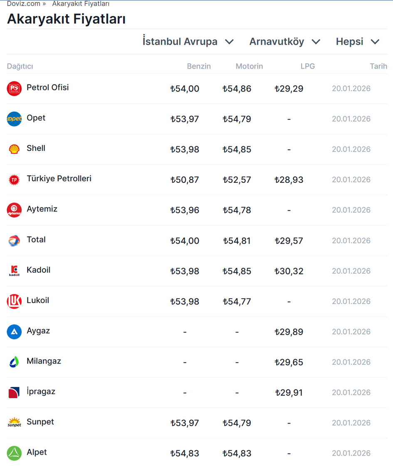Screen dimensions: 393x466
Task: Open the İstanbul Avrupa city dropdown
Action: 188,42
